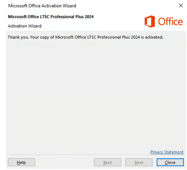The height and width of the screenshot is (170, 187).
Task: Click "2024" within the activation confirmation sentence
Action: point(135,37)
